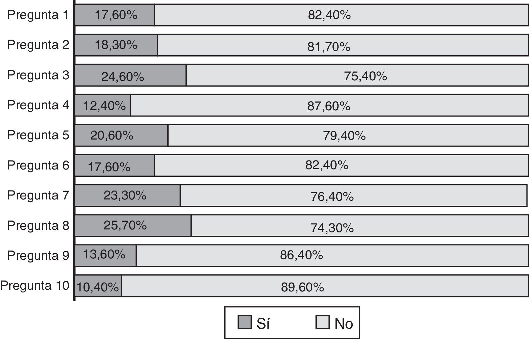The width and height of the screenshot is (529, 339).
Task: Select the Pregunta 1 axis label
Action: tap(38, 15)
